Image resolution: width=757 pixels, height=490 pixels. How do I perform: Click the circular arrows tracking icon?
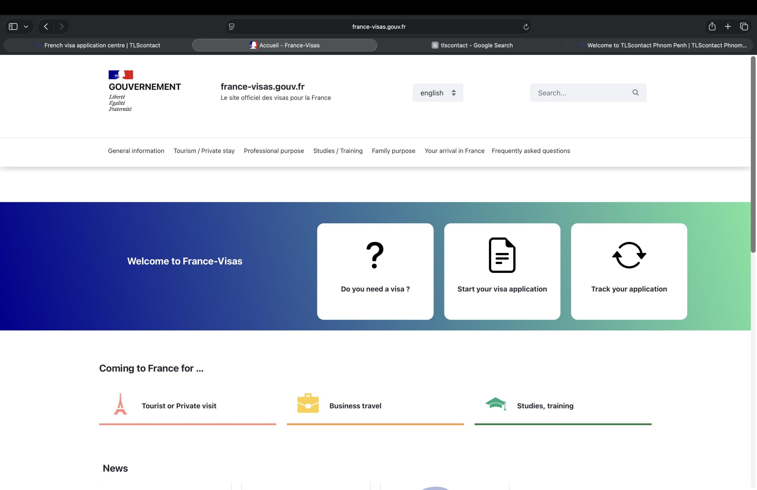click(629, 255)
